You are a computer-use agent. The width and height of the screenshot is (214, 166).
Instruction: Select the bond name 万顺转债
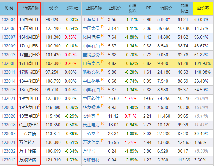pyautogui.click(x=28, y=160)
